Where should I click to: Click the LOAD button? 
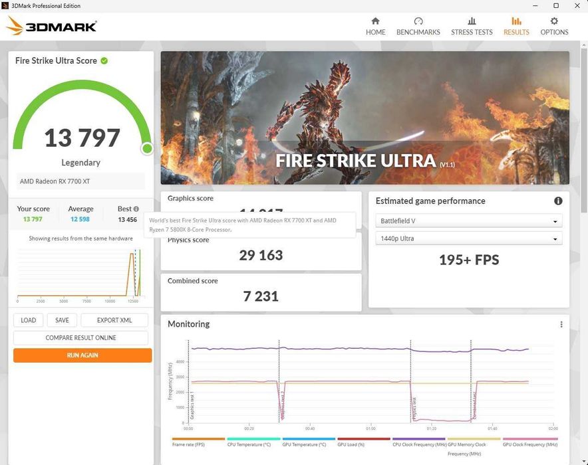(29, 320)
